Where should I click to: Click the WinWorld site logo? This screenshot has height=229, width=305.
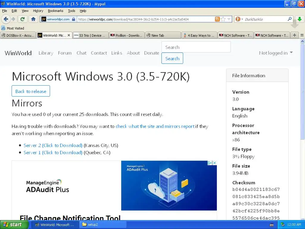pos(18,53)
